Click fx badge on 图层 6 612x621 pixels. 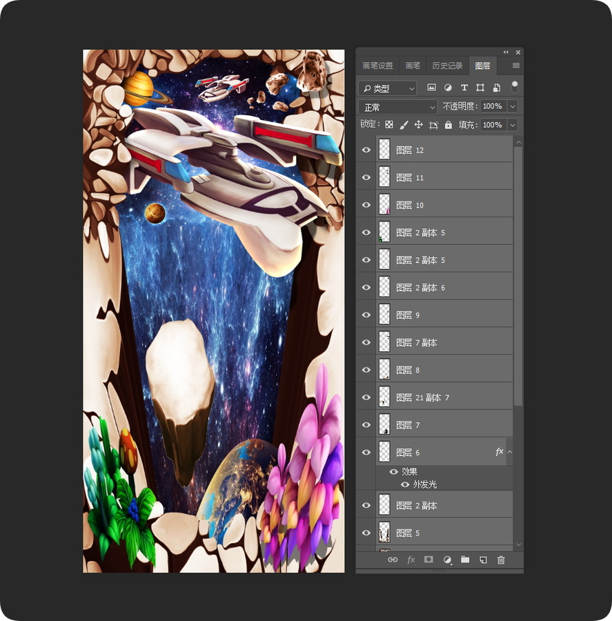coord(499,451)
